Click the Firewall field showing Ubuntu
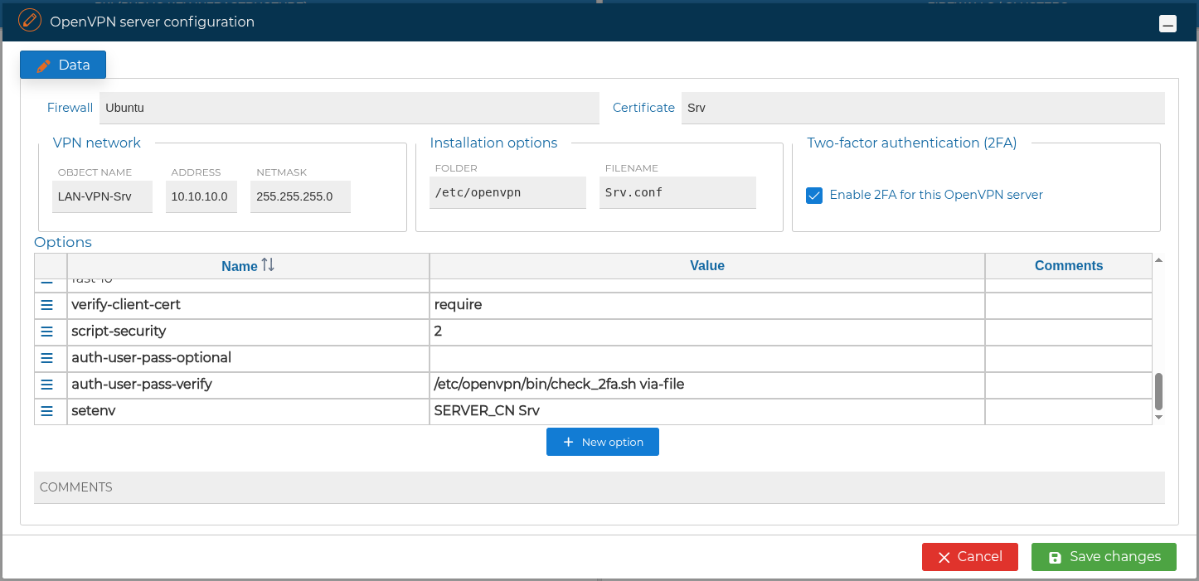Image resolution: width=1199 pixels, height=581 pixels. tap(349, 108)
